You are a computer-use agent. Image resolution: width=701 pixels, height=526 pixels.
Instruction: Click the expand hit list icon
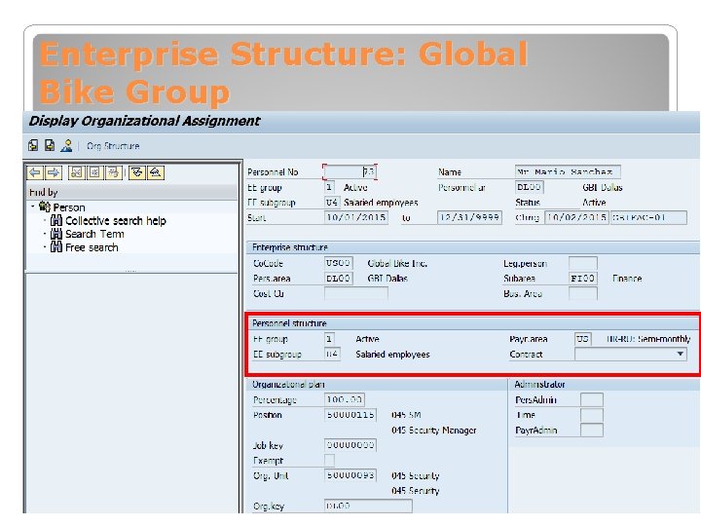click(x=137, y=172)
